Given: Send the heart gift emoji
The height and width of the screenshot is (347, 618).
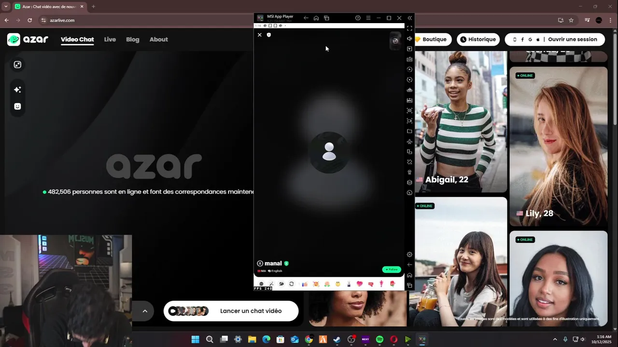Looking at the screenshot, I should coord(359,284).
